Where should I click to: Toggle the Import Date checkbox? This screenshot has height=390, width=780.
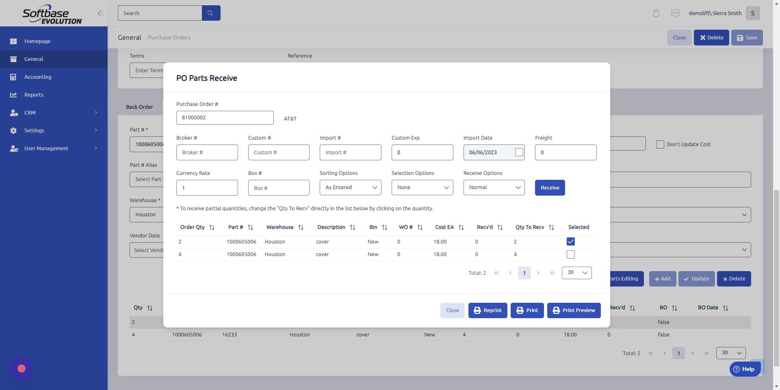(x=519, y=152)
